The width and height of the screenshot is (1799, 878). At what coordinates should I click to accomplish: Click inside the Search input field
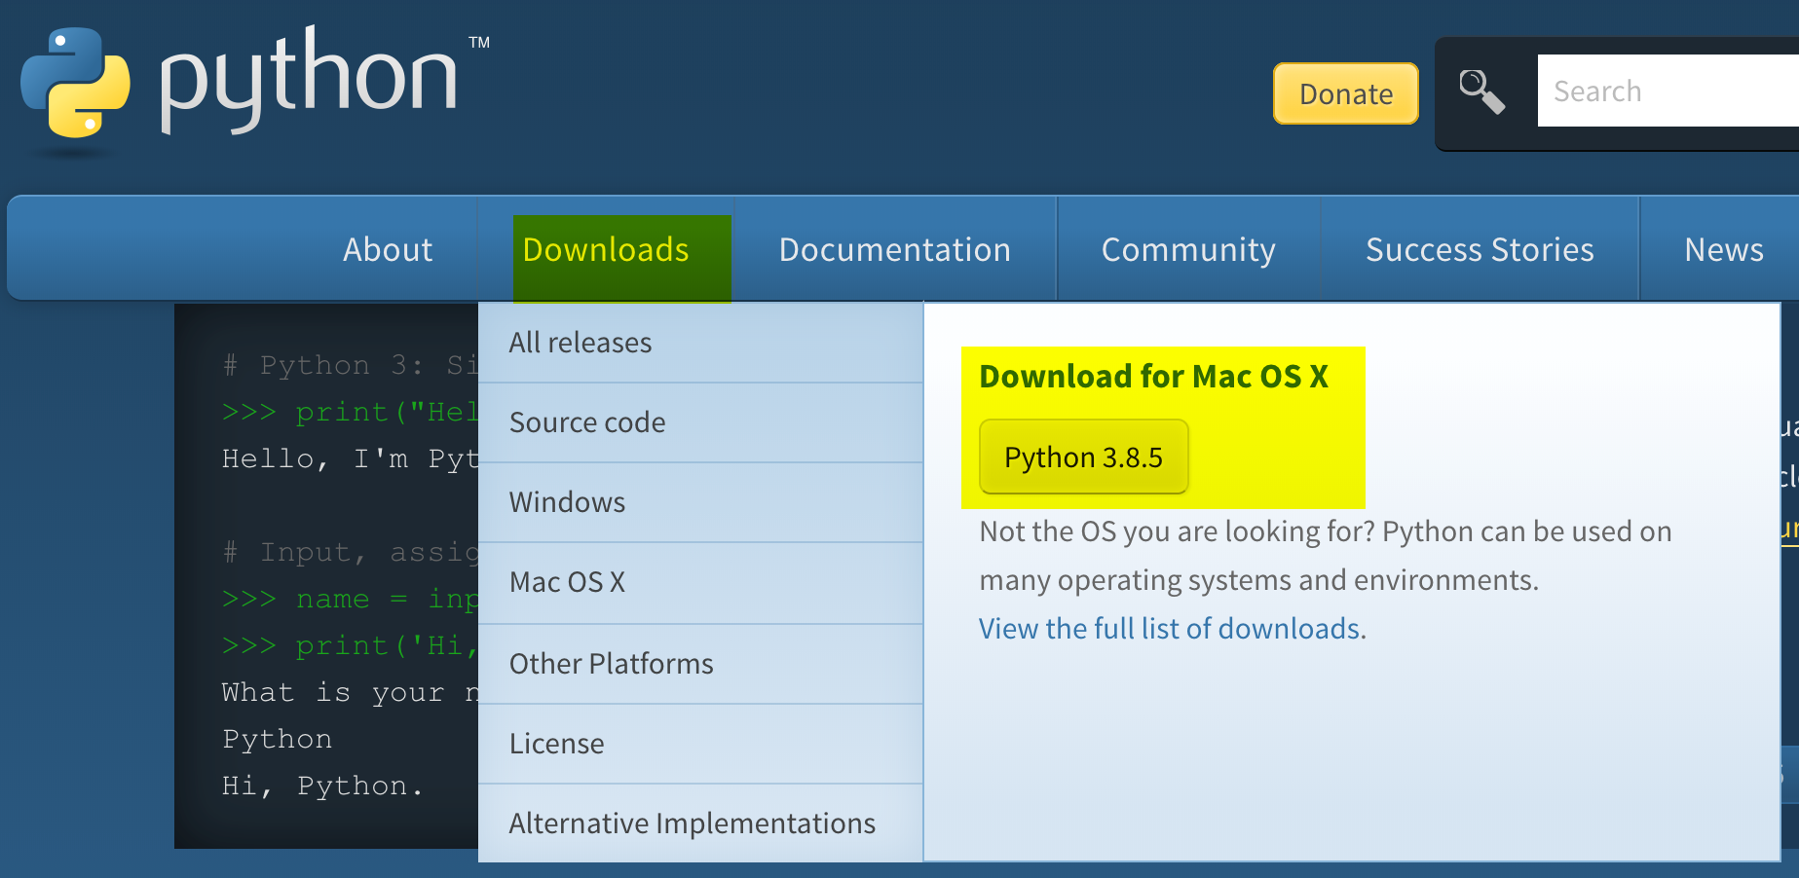pos(1656,90)
